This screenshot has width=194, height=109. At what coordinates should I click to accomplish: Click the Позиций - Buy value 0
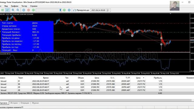tap(33, 50)
